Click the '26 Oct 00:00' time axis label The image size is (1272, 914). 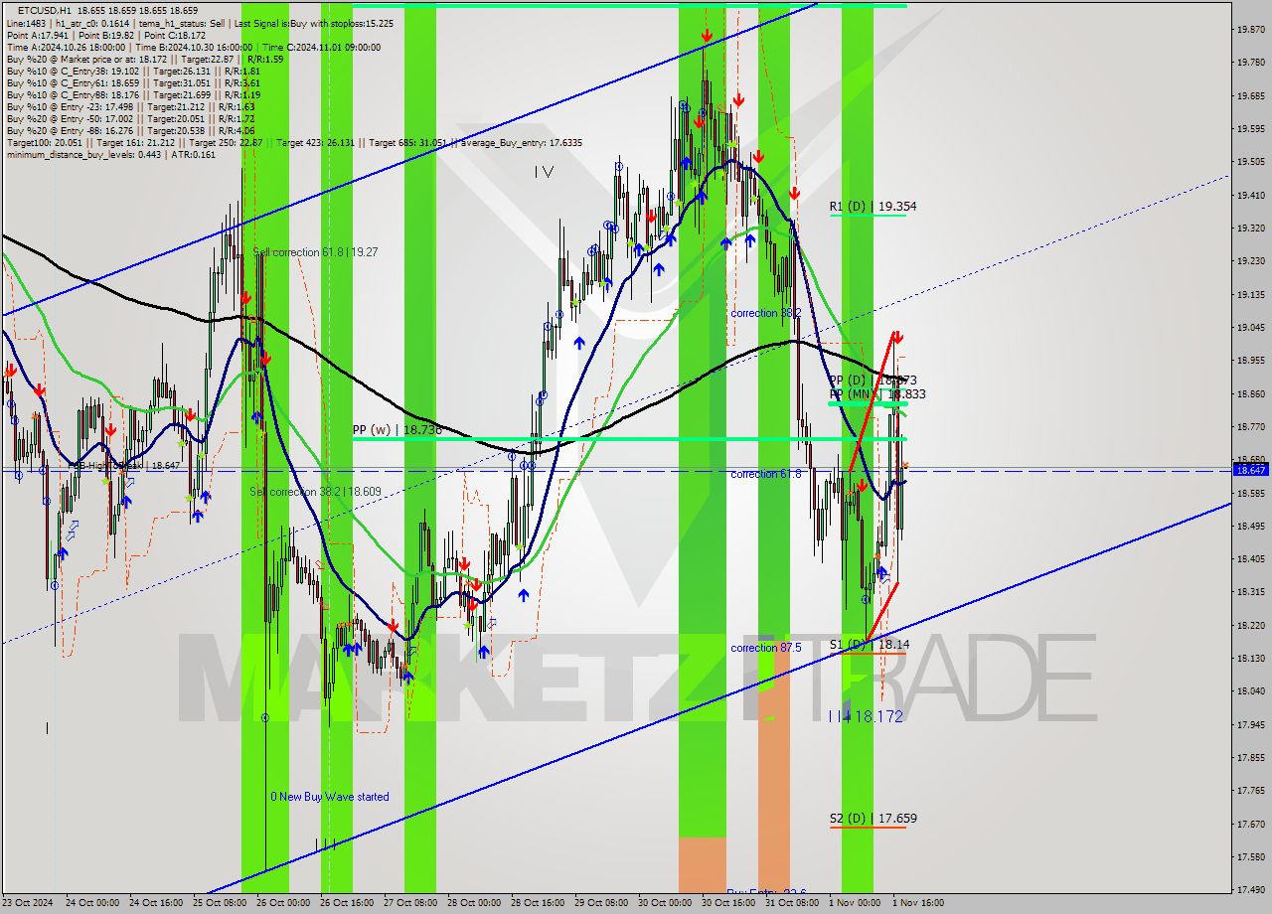(x=282, y=903)
